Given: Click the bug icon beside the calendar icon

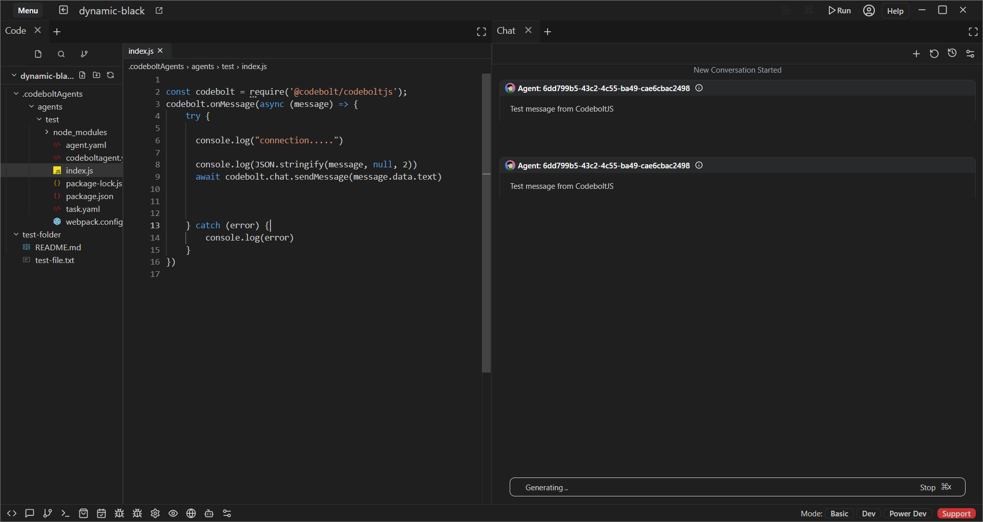Looking at the screenshot, I should [x=119, y=513].
